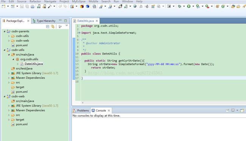Click the Save toolbar icon

(22, 6)
